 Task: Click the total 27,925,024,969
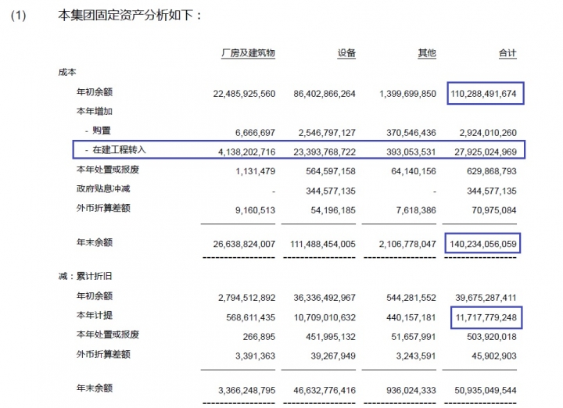pyautogui.click(x=486, y=152)
